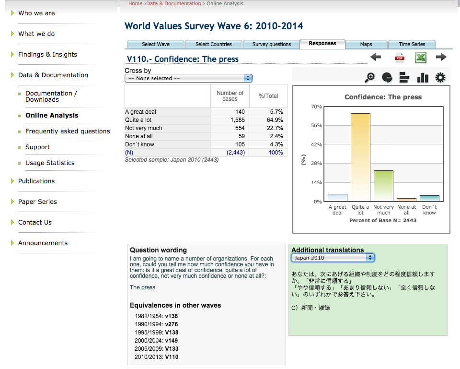Expand the Findings & Insights section
This screenshot has height=369, width=460.
pos(47,54)
